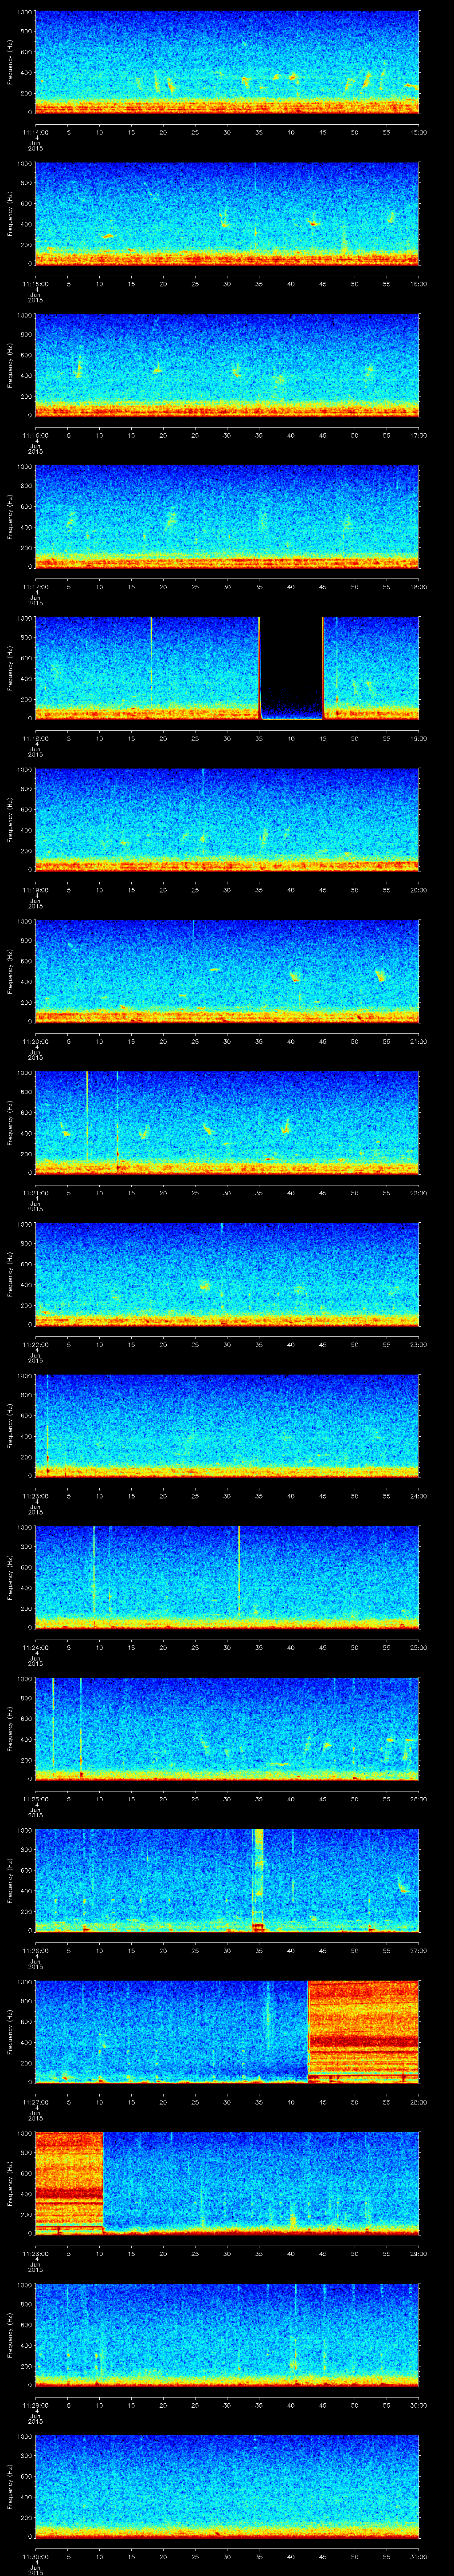Open the spectrogram panel starting at 11:30:00

pos(227,2486)
